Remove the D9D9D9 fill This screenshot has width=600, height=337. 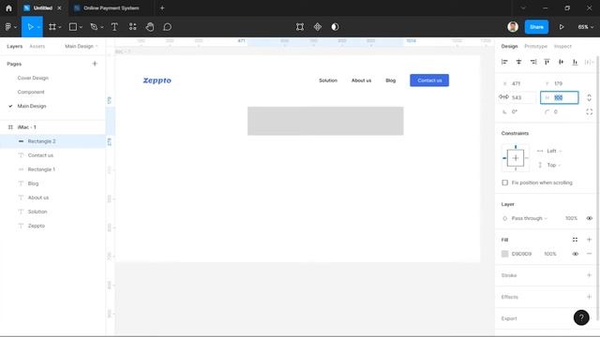pyautogui.click(x=589, y=254)
